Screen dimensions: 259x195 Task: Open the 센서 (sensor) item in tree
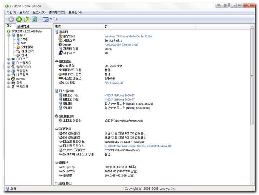point(24,55)
